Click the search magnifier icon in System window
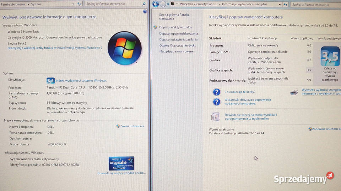This screenshot has height=191, width=341. (x=144, y=4)
